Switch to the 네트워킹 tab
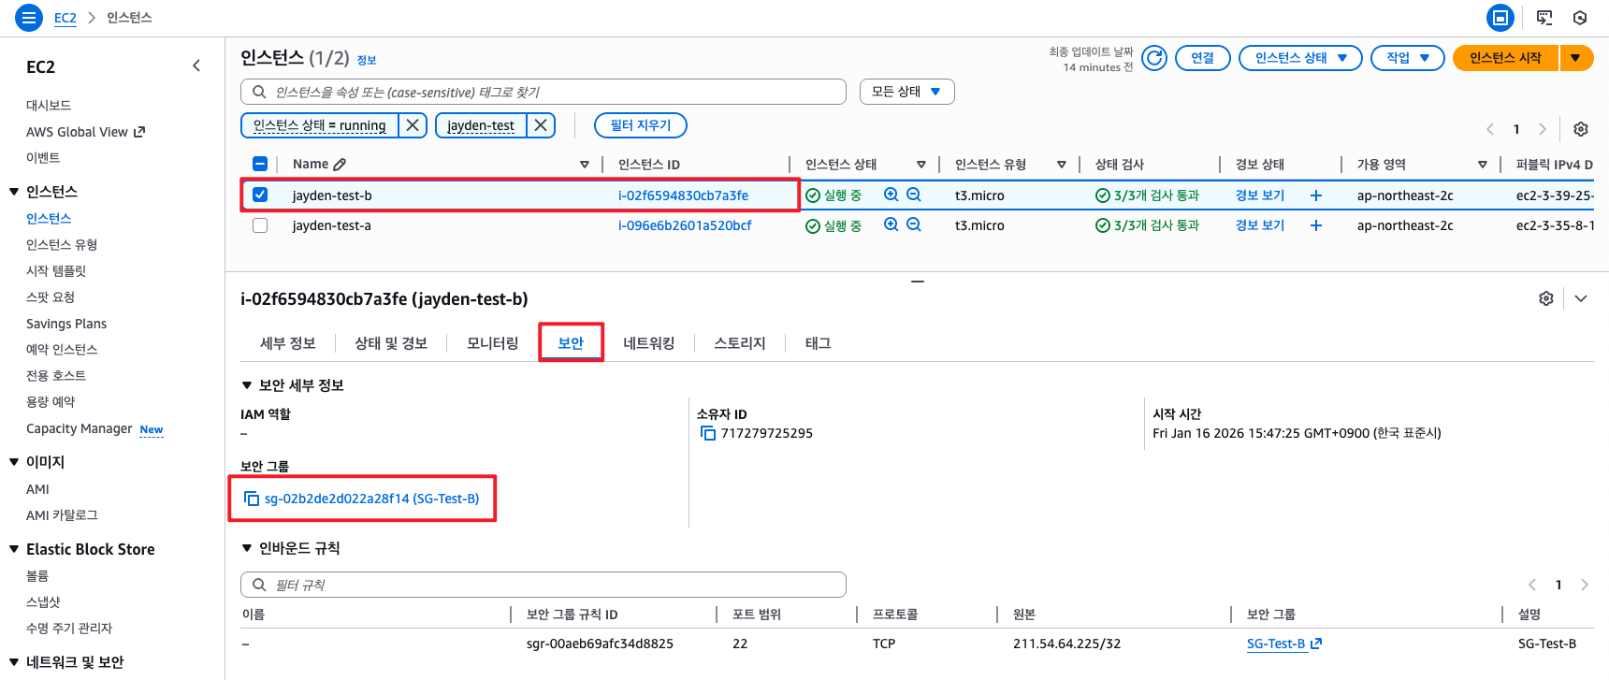 pyautogui.click(x=649, y=343)
